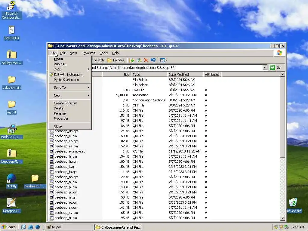Select Security Configuration desktop shortcut
Image resolution: width=308 pixels, height=231 pixels.
11,10
